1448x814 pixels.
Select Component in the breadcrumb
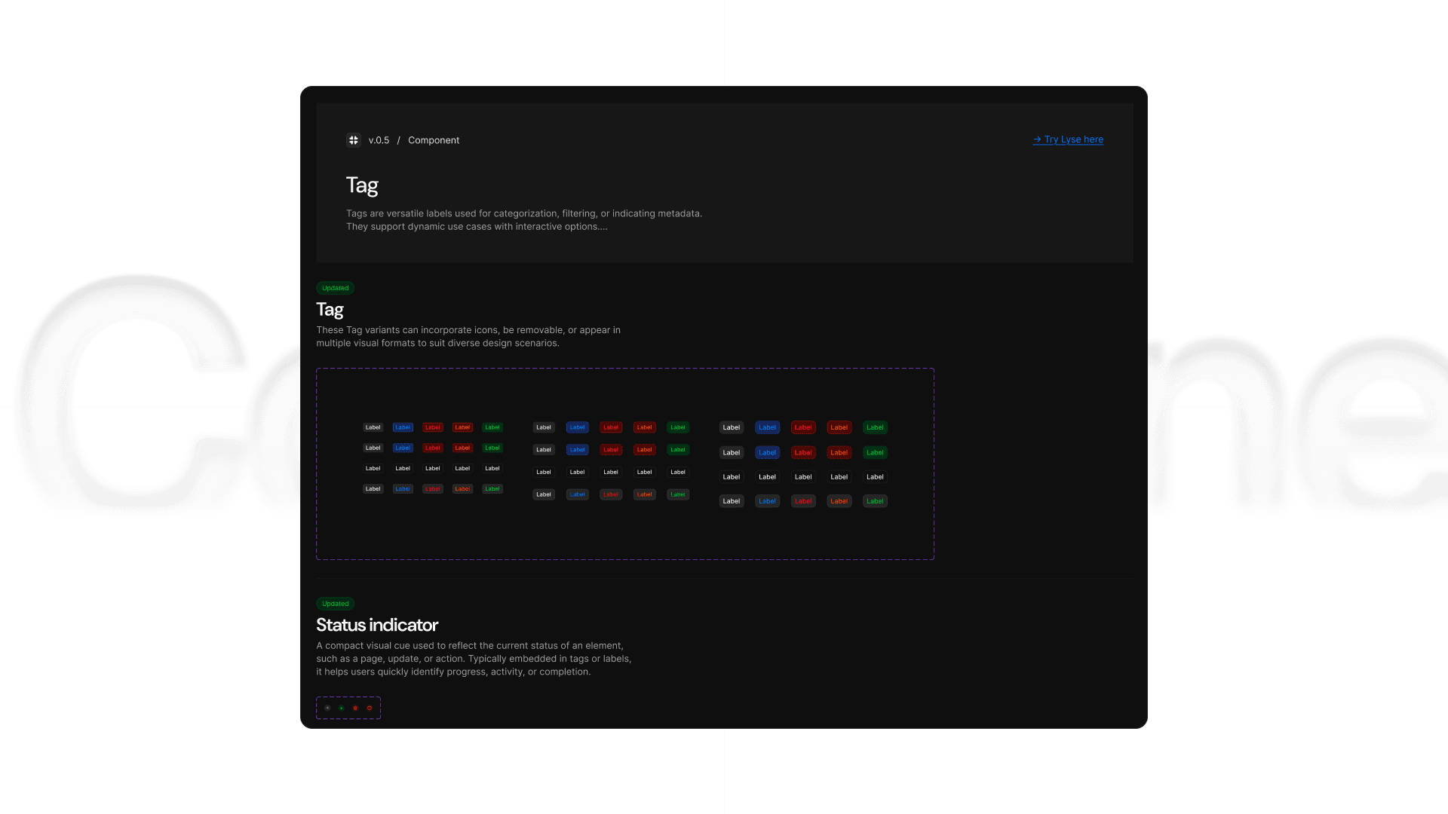434,140
